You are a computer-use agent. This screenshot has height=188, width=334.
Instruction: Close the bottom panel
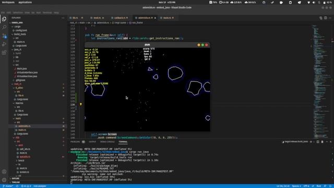tap(330, 142)
